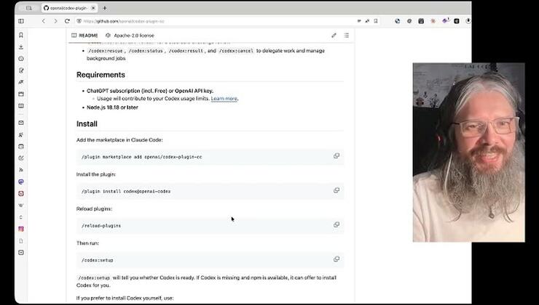
Task: Open the README outline list menu
Action: tap(347, 36)
